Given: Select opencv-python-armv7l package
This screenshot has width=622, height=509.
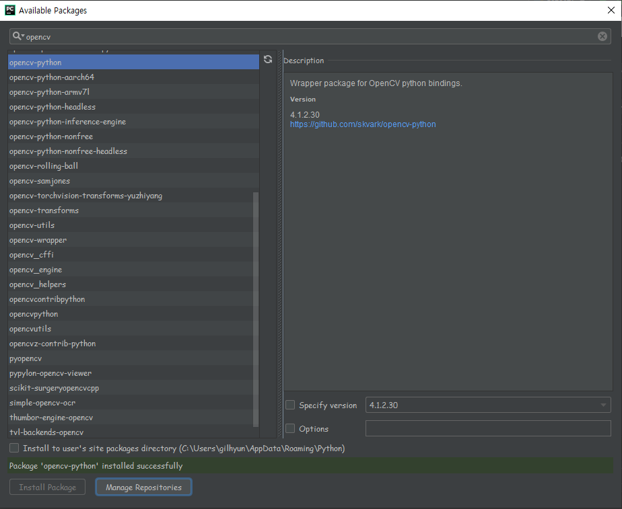Looking at the screenshot, I should 133,92.
